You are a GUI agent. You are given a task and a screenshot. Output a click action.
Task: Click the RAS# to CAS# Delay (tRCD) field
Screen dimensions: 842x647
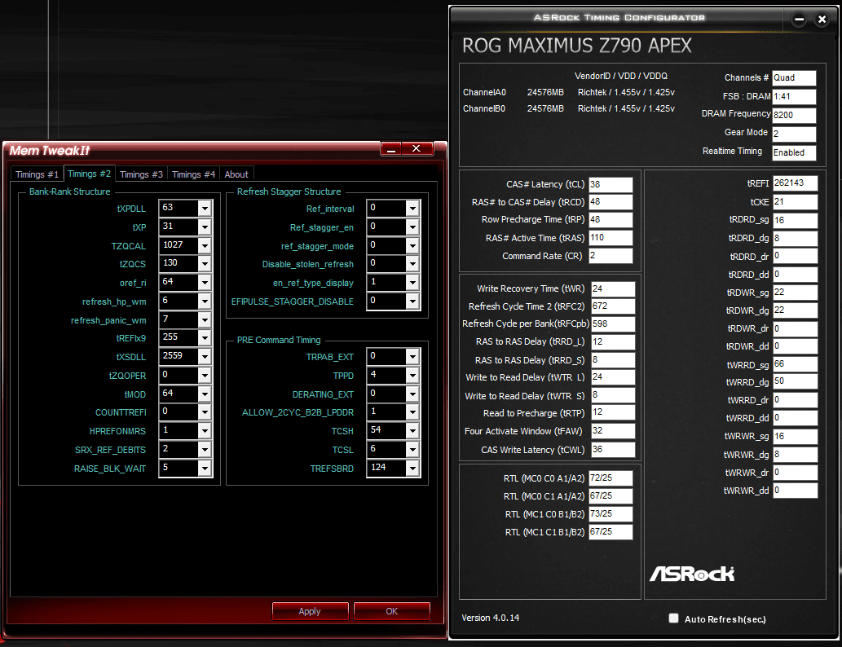(611, 202)
